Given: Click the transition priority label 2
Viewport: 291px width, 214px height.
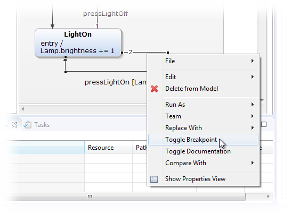Looking at the screenshot, I should 131,53.
